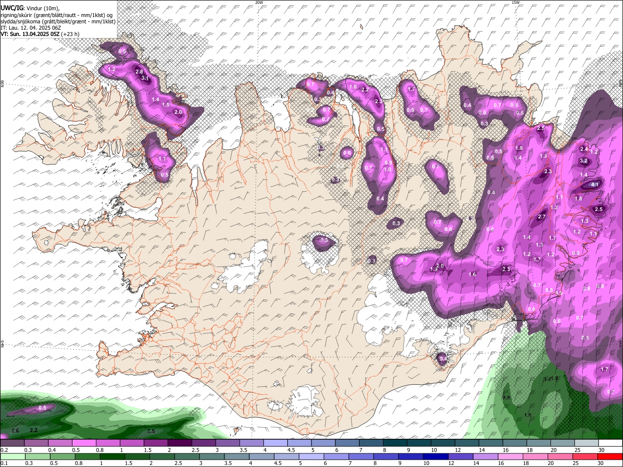Click the "3.2" snowfall value on map
The height and width of the screenshot is (467, 623).
(x=584, y=161)
